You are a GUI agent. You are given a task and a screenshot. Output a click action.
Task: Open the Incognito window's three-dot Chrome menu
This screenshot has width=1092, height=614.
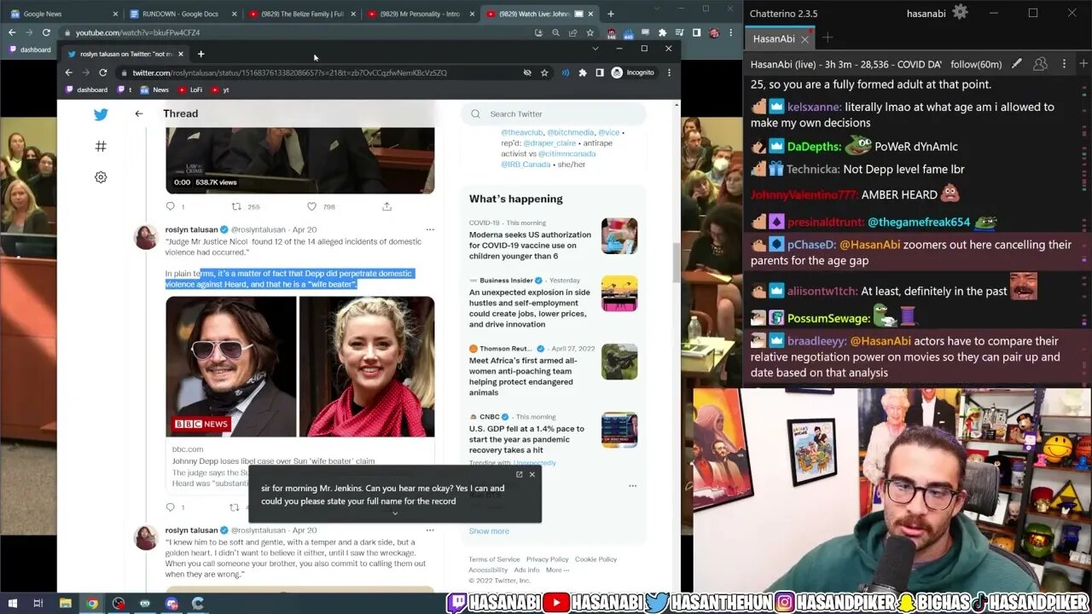pyautogui.click(x=669, y=72)
